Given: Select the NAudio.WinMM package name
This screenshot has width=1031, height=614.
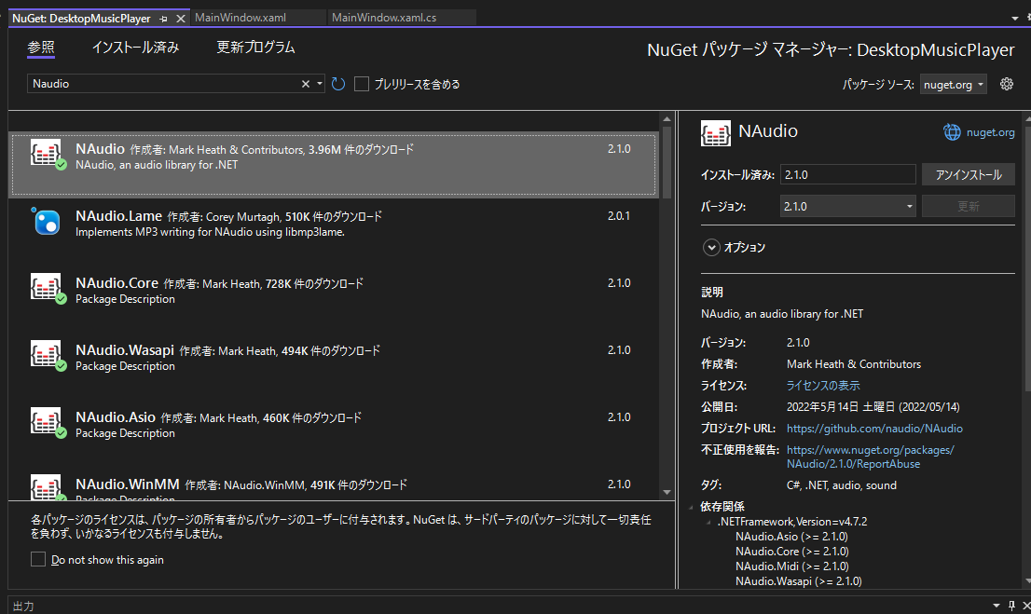Looking at the screenshot, I should point(128,484).
